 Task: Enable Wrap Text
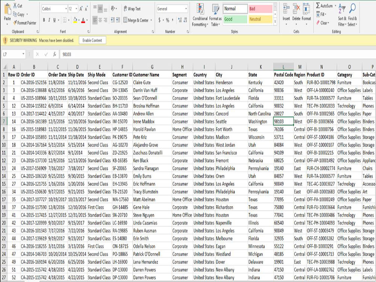coord(132,9)
